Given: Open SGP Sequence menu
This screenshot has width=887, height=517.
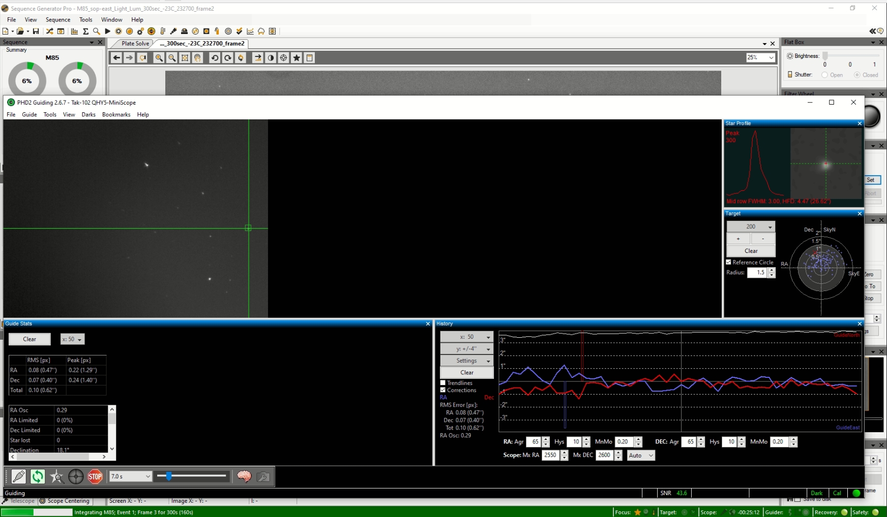Looking at the screenshot, I should (58, 20).
